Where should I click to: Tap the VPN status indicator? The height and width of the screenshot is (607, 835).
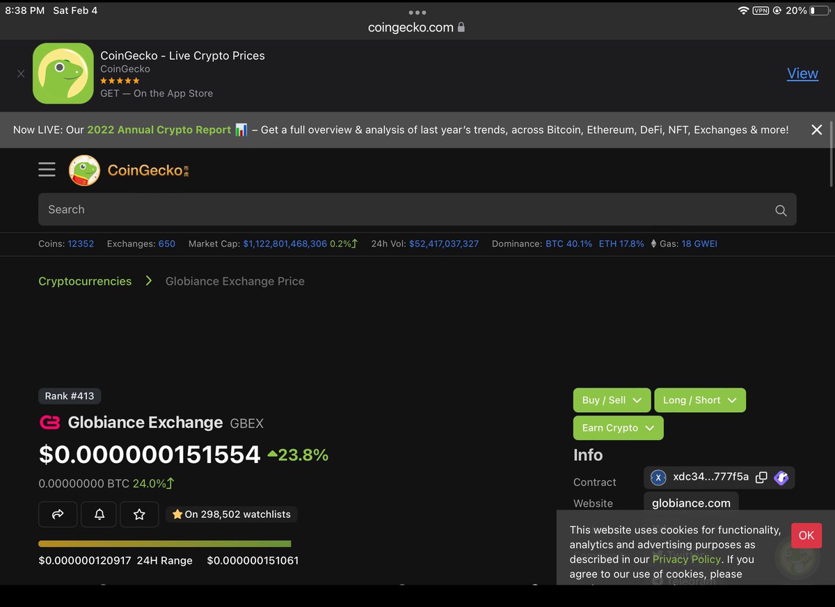click(761, 10)
